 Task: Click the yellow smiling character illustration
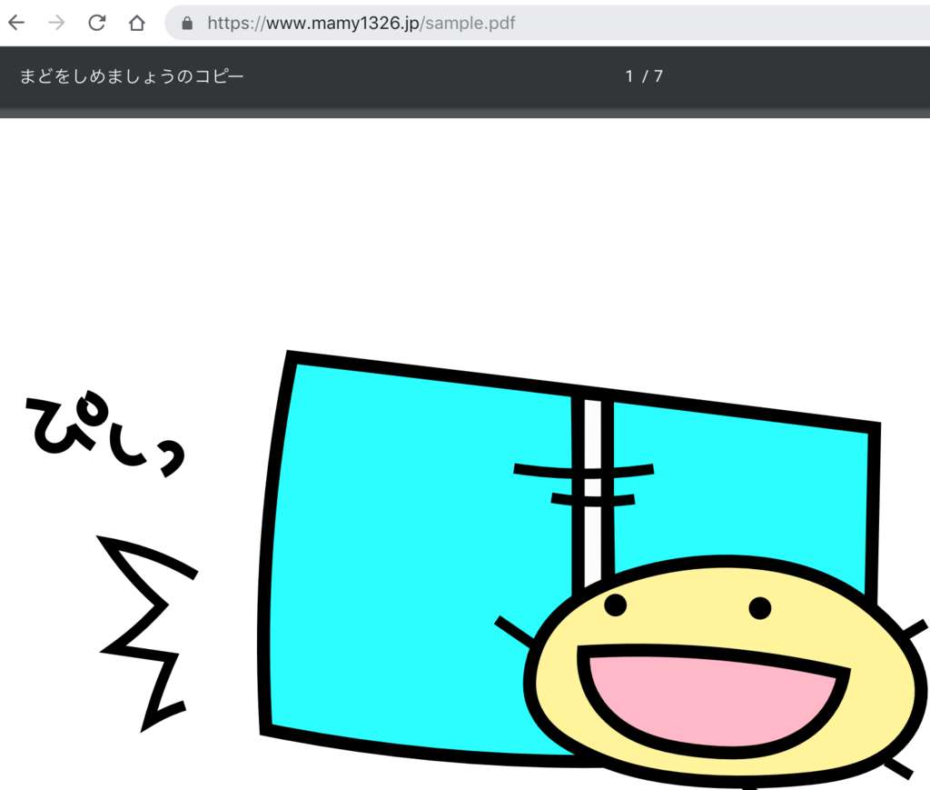(725, 671)
